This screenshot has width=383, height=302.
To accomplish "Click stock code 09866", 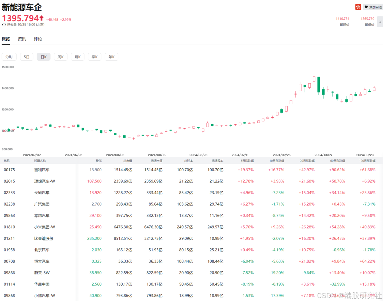I will click(9, 273).
